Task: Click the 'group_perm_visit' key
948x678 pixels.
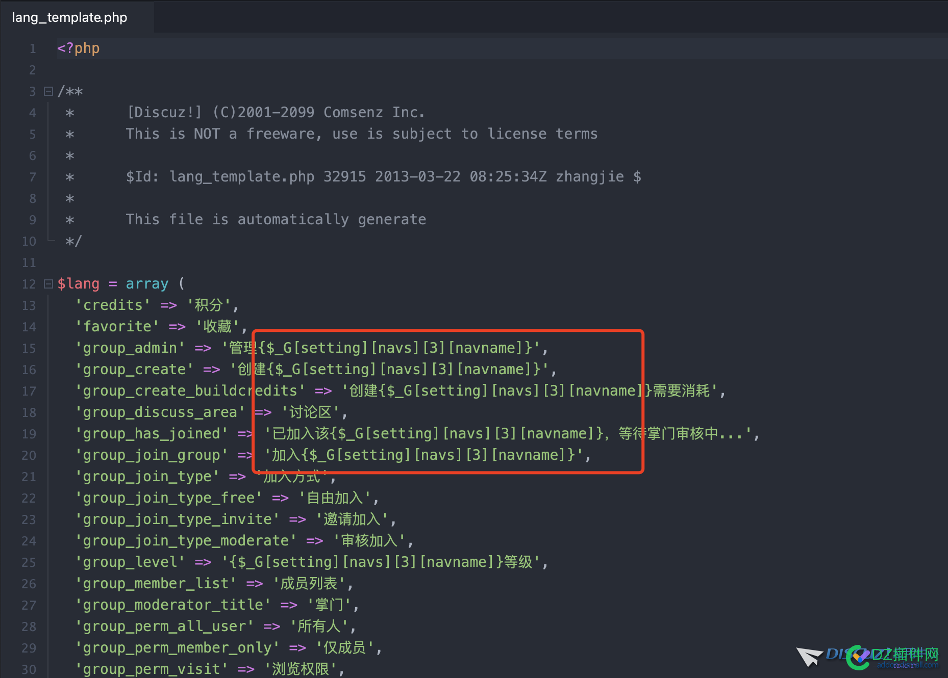Action: coord(152,669)
